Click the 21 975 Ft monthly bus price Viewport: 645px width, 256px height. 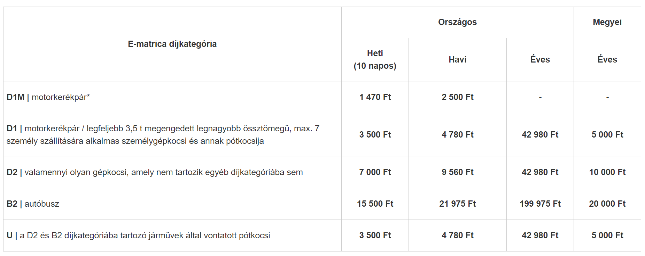458,204
